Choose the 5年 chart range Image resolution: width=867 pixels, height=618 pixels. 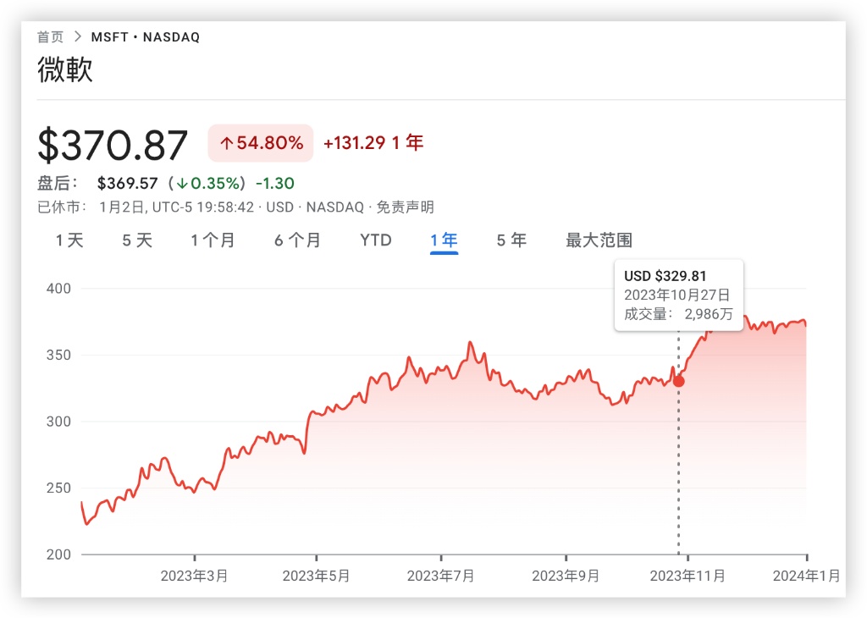point(511,240)
